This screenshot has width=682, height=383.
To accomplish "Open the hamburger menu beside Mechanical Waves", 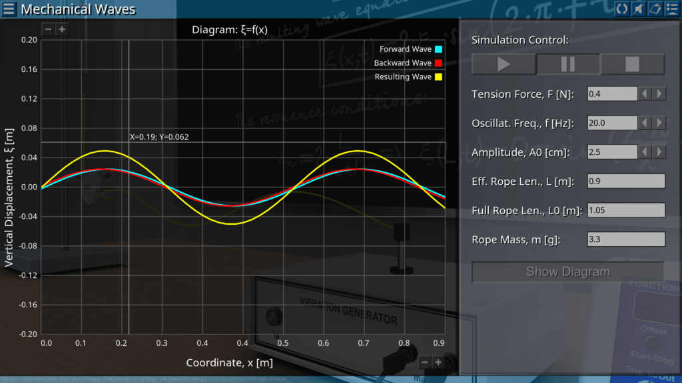I will (x=9, y=9).
